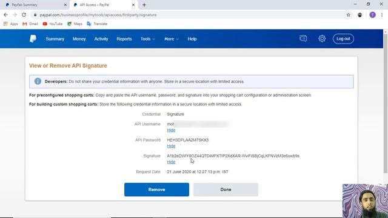
Task: Expand the Tools dropdown menu
Action: (x=148, y=39)
